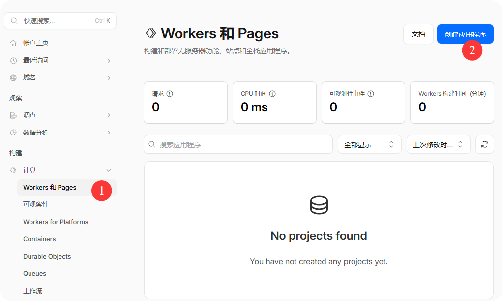The image size is (502, 301).
Task: Click the diamond code icon beside 计算
Action: [x=13, y=170]
